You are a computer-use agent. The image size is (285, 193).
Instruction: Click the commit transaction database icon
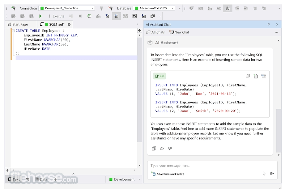pos(22,16)
